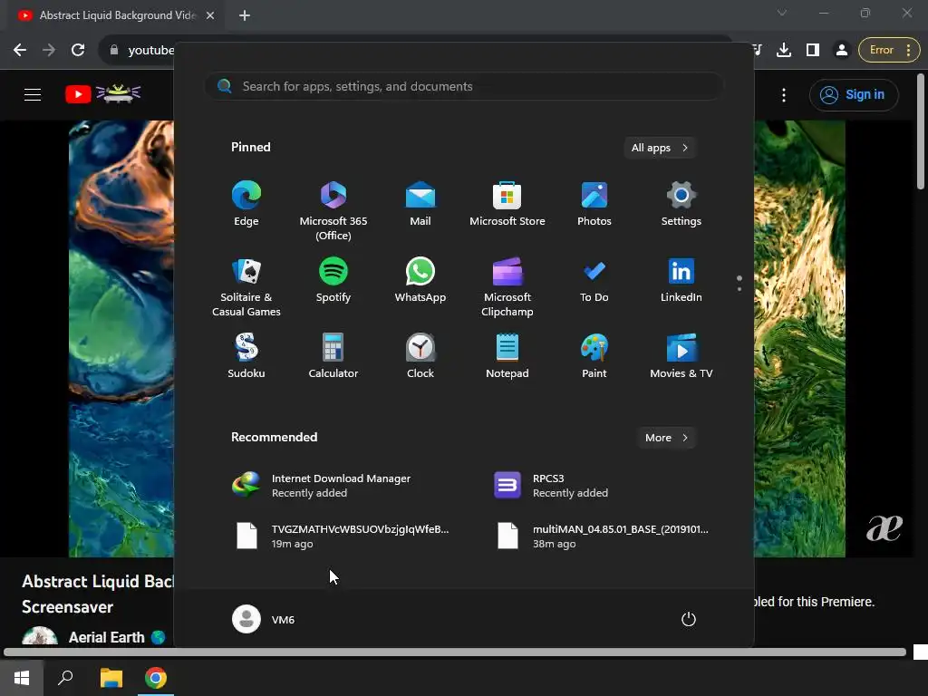Open Chrome tab search dropdown
928x696 pixels.
coord(782,13)
